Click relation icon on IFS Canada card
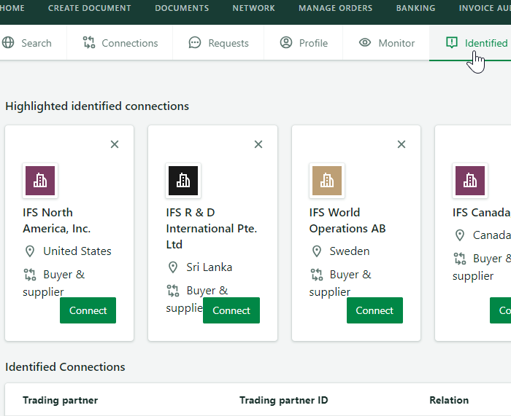 click(459, 259)
